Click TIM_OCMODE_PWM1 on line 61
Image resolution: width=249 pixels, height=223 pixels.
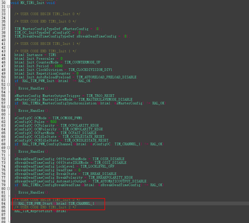click(67, 118)
